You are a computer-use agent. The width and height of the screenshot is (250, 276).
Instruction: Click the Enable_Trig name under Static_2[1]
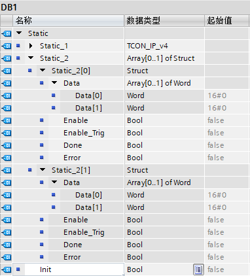point(84,232)
